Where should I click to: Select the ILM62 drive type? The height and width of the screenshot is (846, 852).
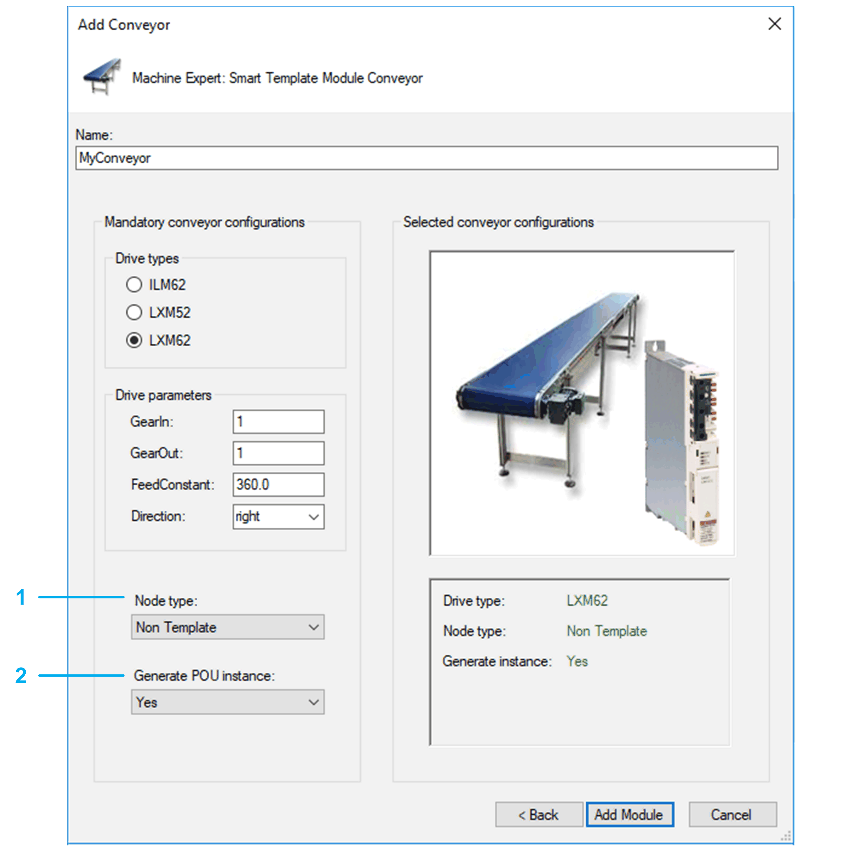click(134, 285)
